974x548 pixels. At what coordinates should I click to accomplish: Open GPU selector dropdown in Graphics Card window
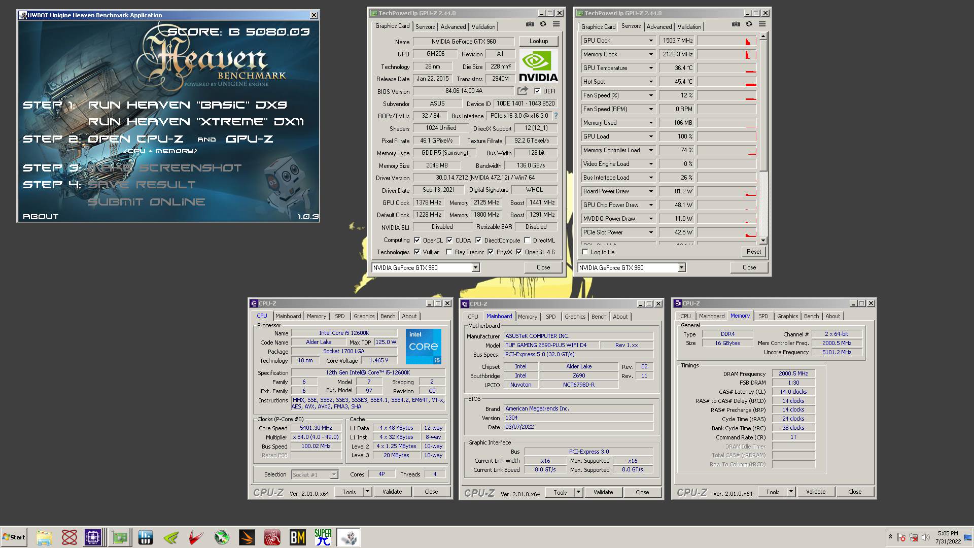tap(475, 268)
